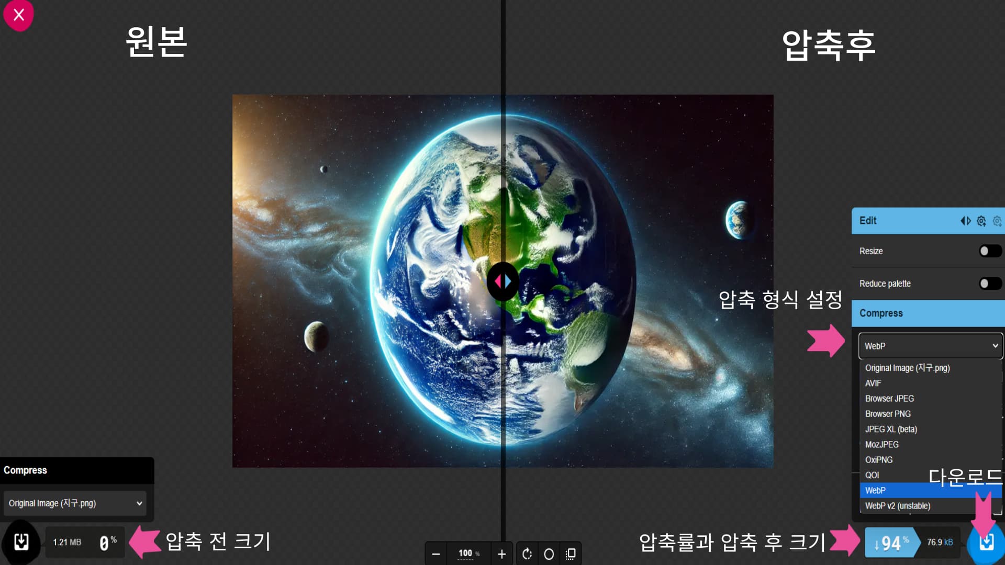The image size is (1005, 565).
Task: Download the compressed 76.9 kB image
Action: [x=986, y=543]
